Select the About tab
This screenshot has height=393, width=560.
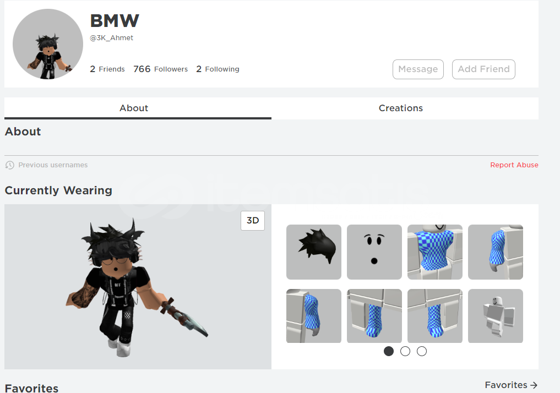click(134, 108)
